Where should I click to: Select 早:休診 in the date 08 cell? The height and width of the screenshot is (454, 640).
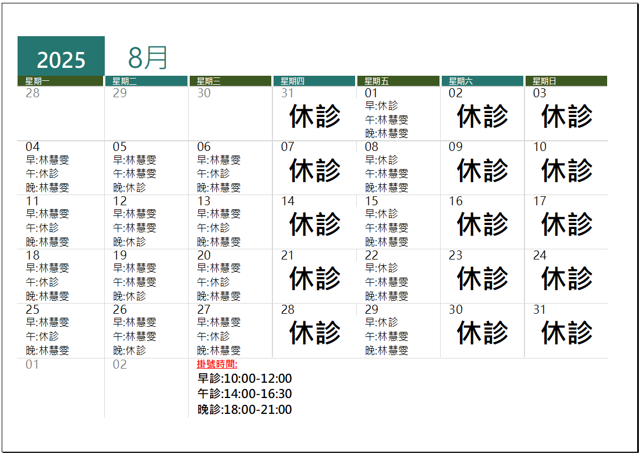(381, 160)
